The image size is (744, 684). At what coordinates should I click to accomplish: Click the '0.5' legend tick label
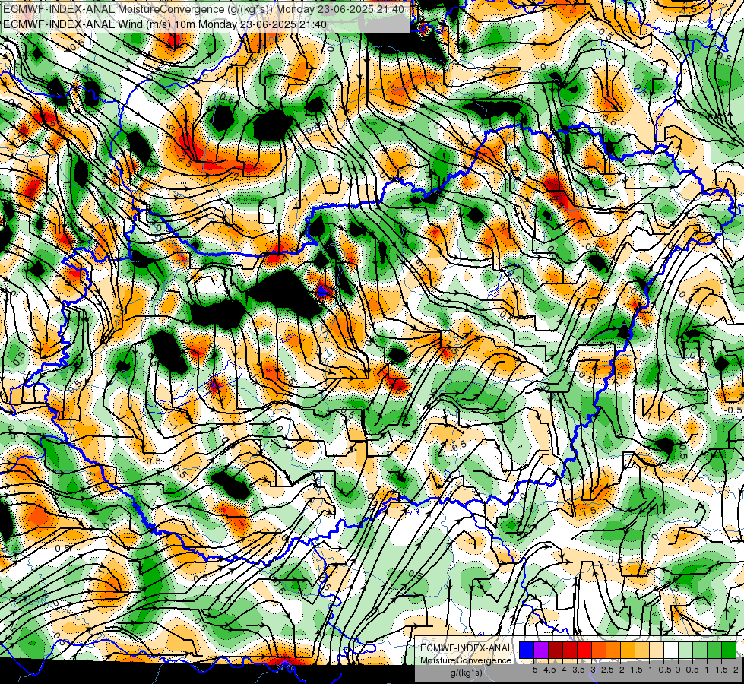[692, 670]
